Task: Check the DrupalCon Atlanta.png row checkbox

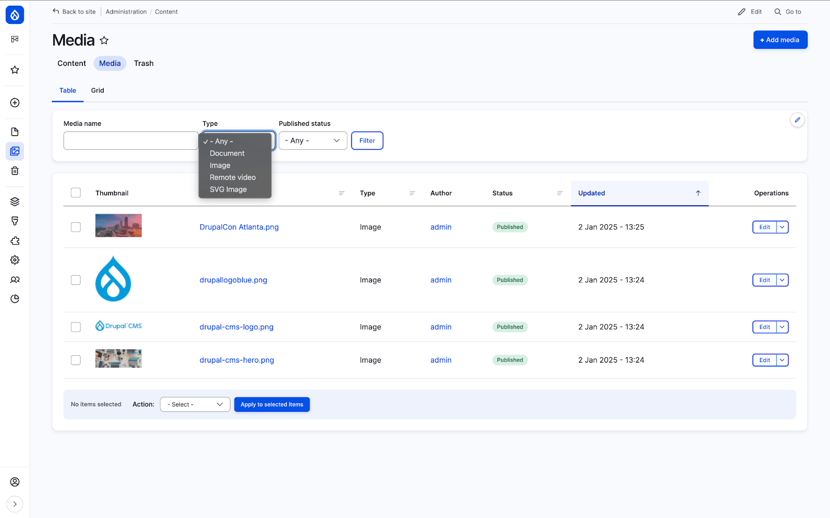Action: tap(76, 227)
